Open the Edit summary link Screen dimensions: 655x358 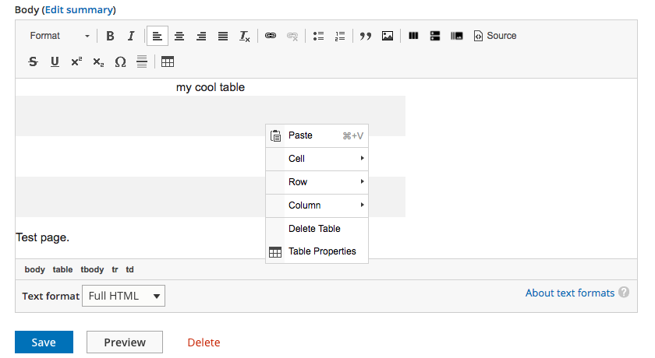[79, 9]
